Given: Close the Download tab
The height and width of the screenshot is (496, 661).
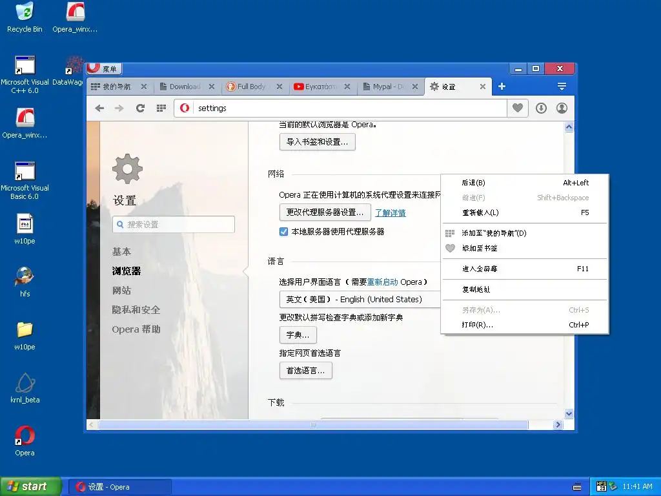Looking at the screenshot, I should click(212, 87).
